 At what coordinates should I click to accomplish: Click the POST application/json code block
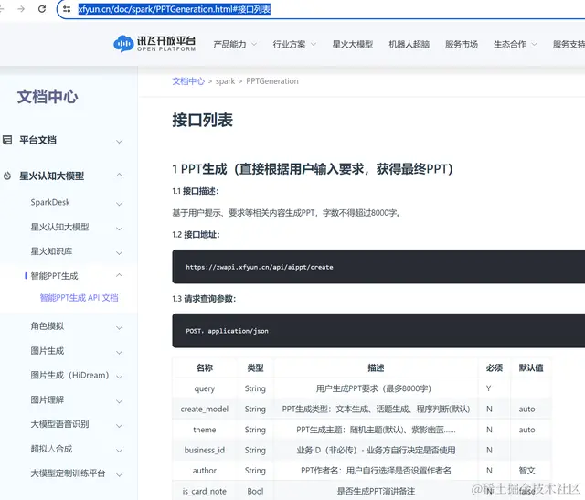378,331
